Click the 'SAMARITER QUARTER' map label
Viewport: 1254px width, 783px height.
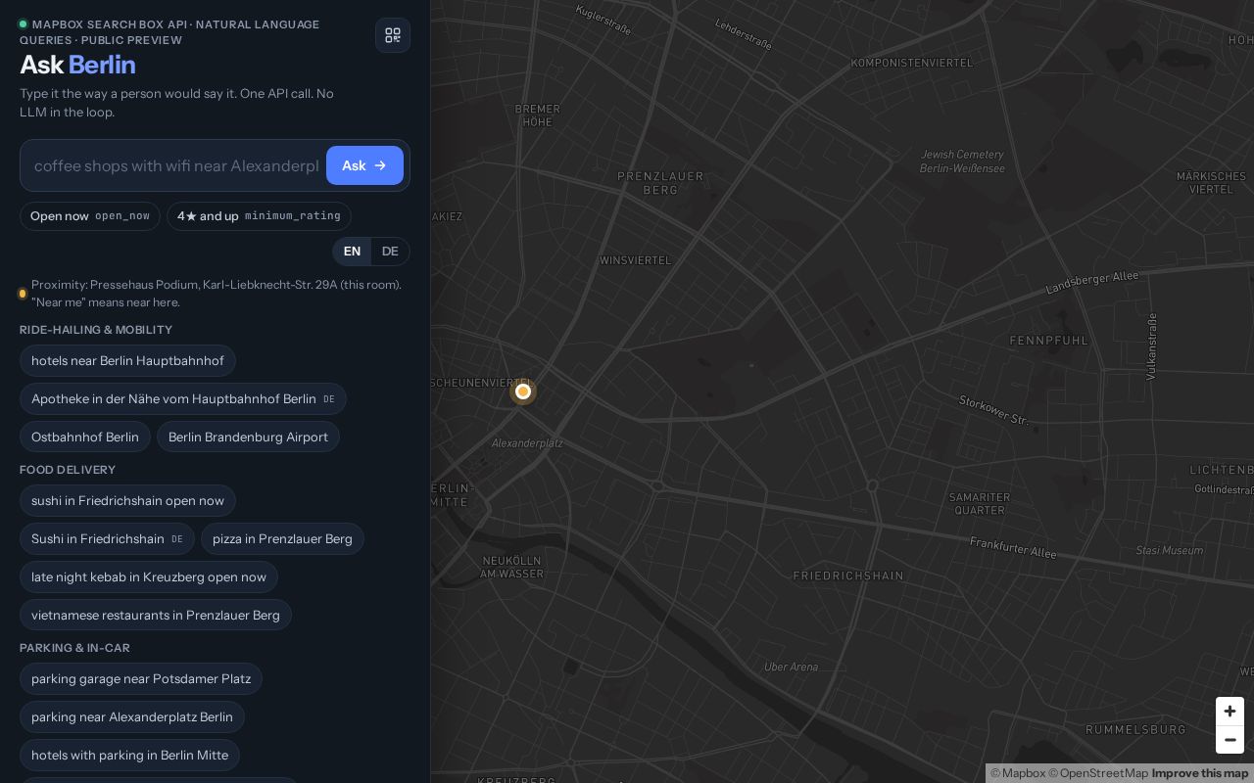[x=980, y=504]
